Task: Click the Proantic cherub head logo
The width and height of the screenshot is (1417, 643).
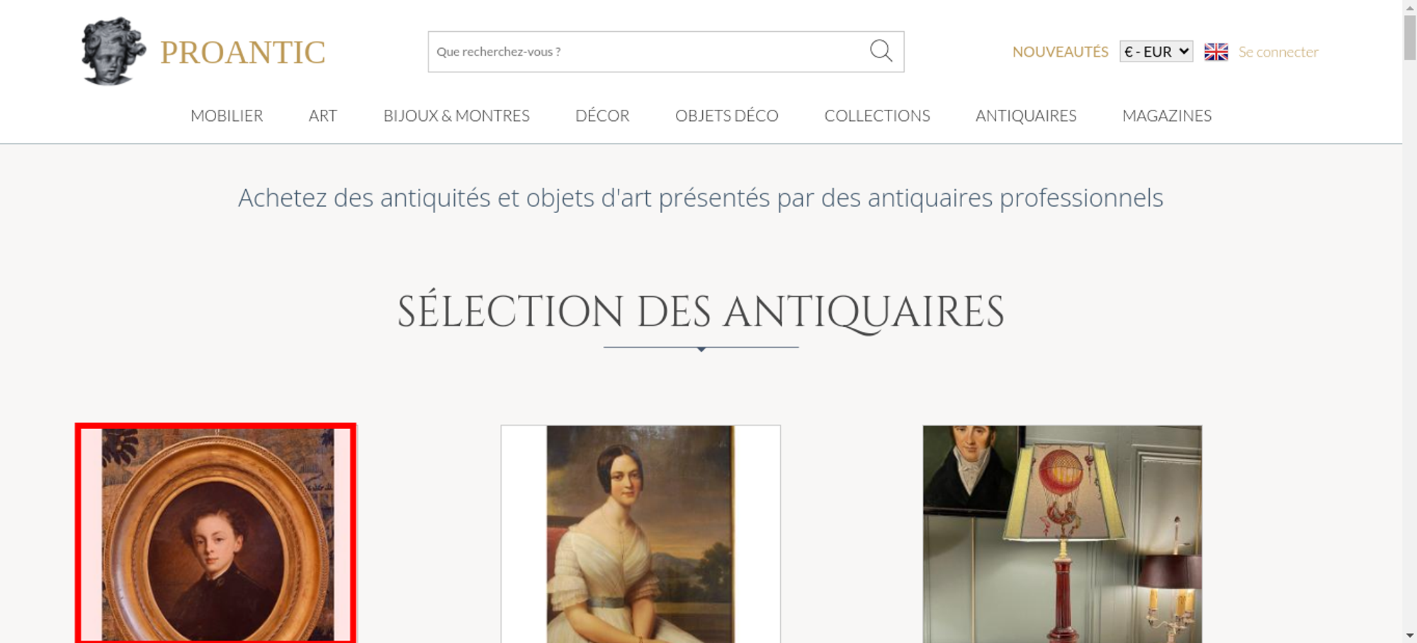Action: click(x=113, y=52)
